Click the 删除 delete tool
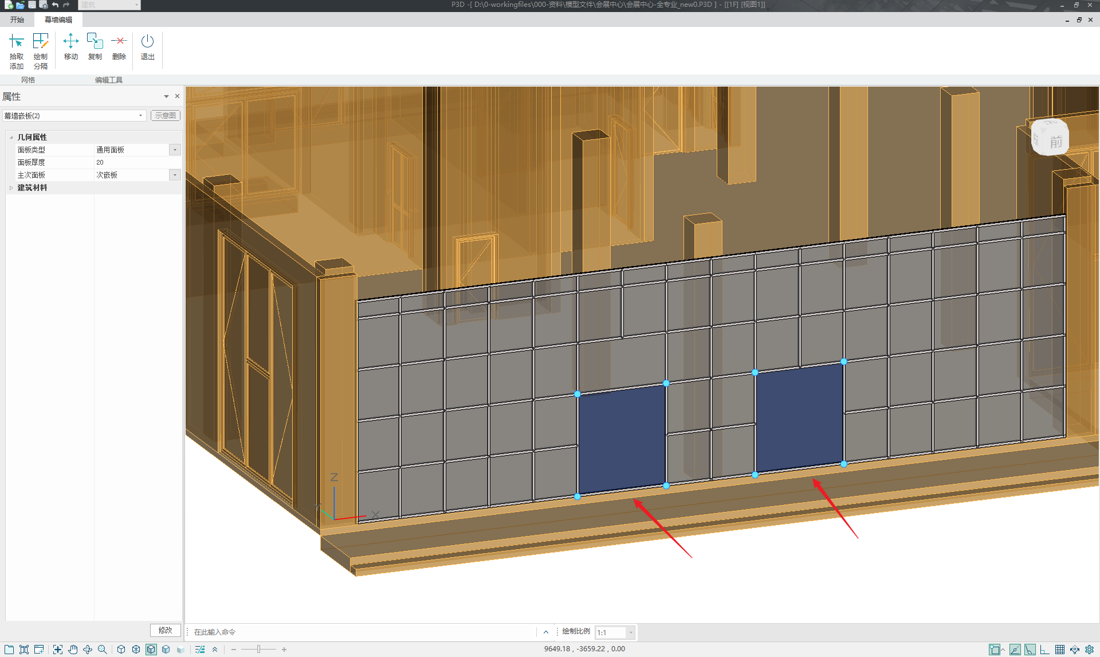Viewport: 1100px width, 657px height. coord(119,46)
